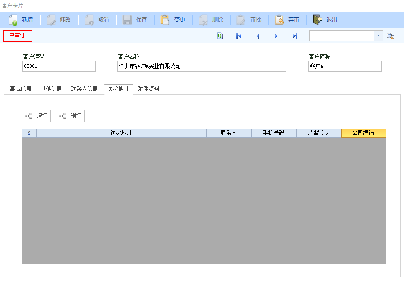Refresh the customer record with the green refresh icon

coord(220,36)
